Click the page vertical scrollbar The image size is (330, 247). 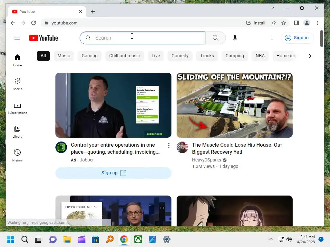click(x=322, y=39)
